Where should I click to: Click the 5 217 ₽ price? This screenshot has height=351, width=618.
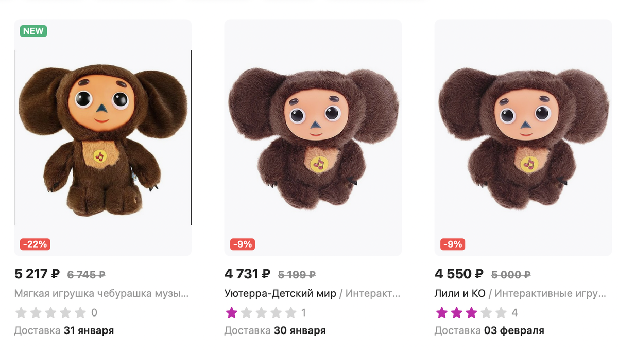tap(37, 274)
